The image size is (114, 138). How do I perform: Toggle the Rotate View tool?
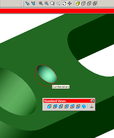coord(64,4)
